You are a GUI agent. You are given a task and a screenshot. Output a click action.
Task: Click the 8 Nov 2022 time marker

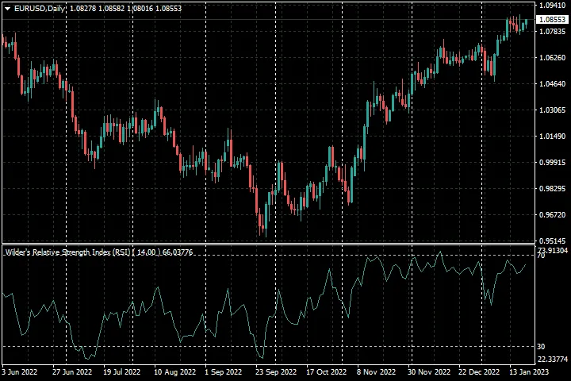pyautogui.click(x=376, y=371)
